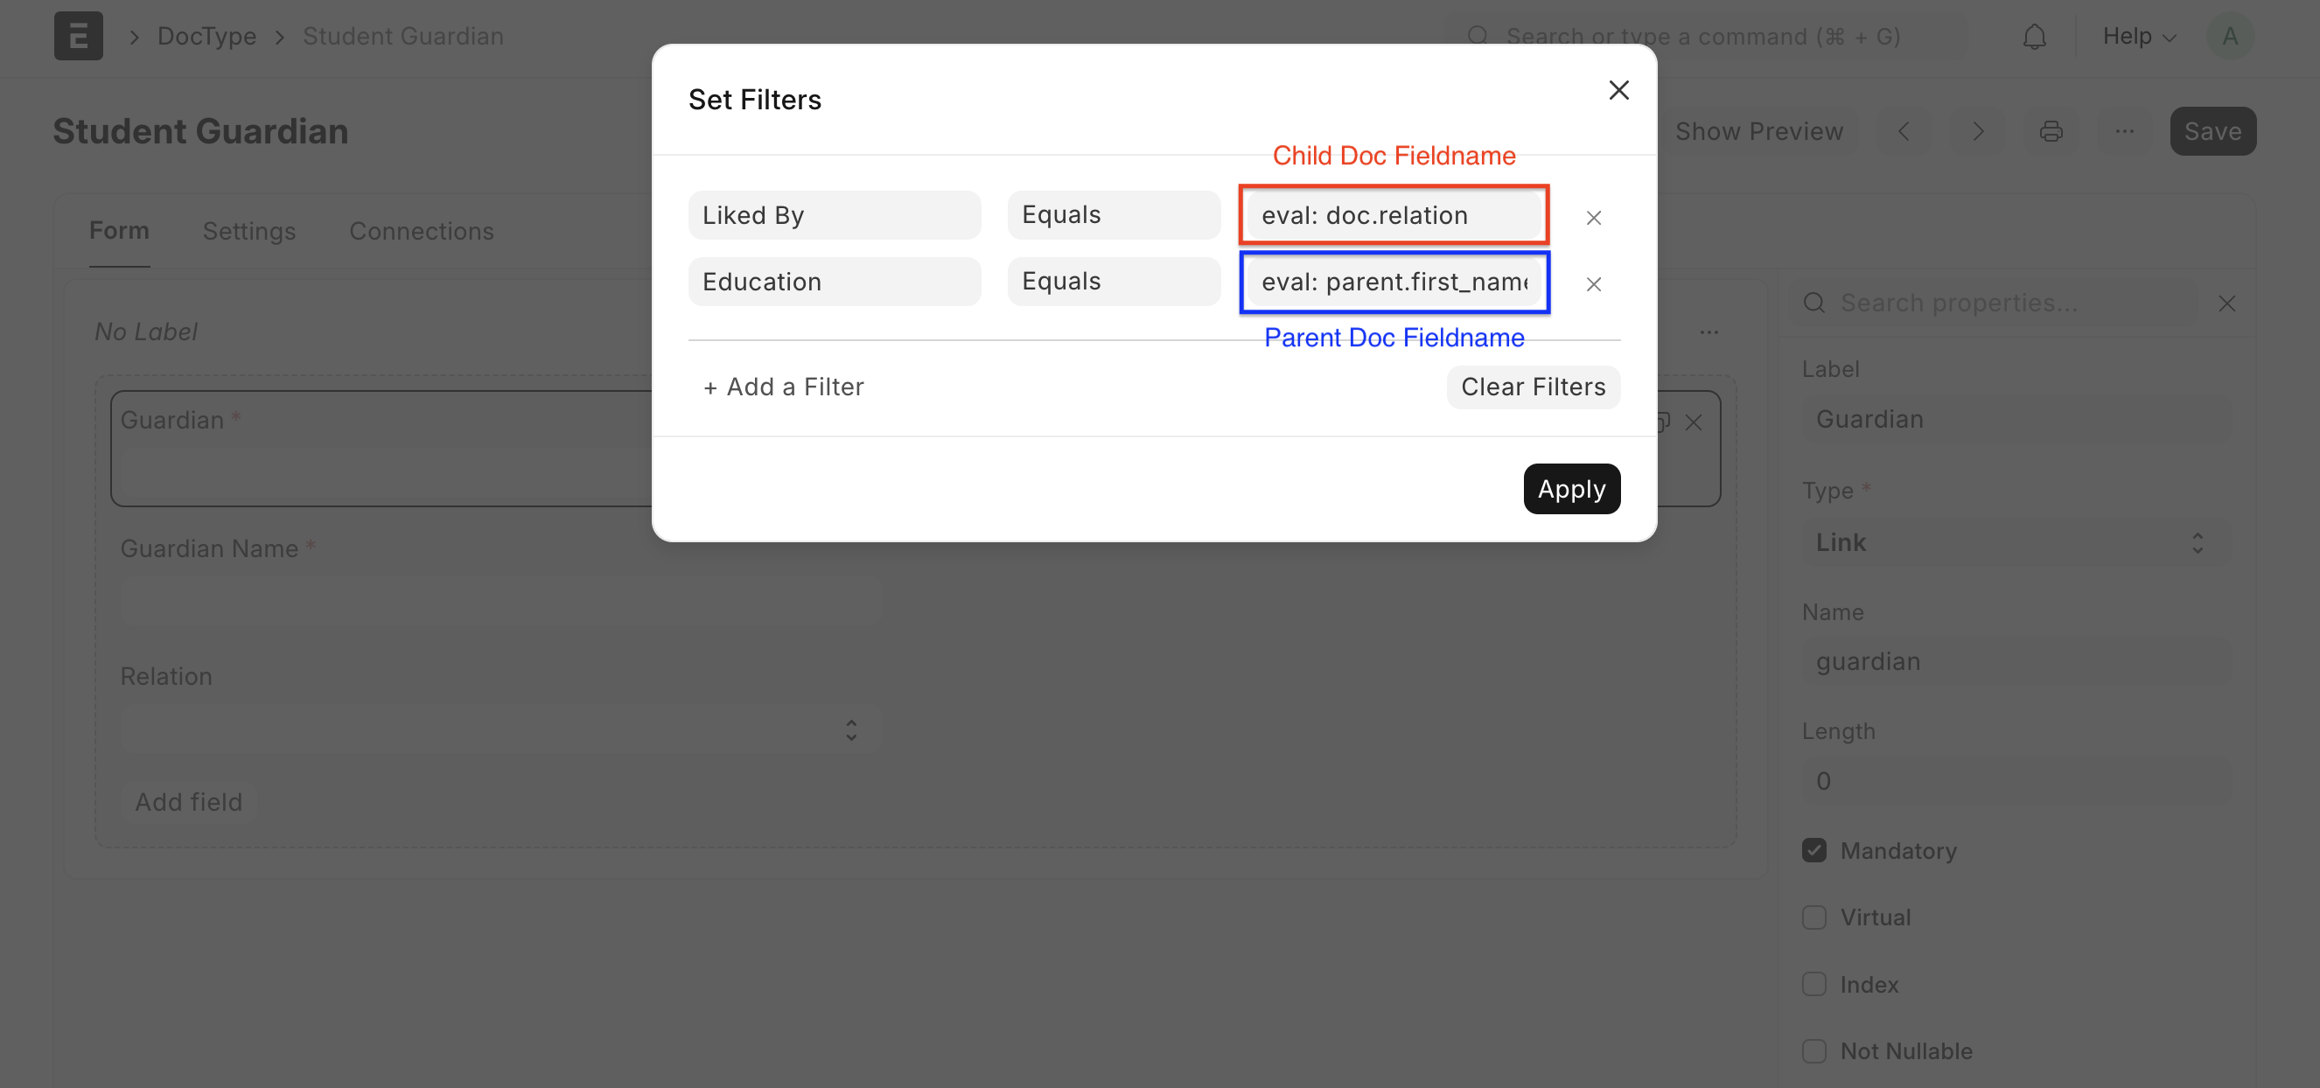This screenshot has height=1088, width=2320.
Task: Click the Apply button
Action: 1570,489
